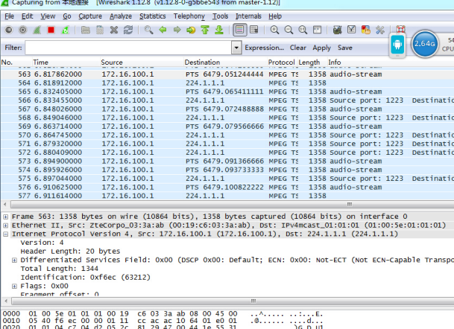
Task: Open the filter history dropdown arrow
Action: [236, 48]
